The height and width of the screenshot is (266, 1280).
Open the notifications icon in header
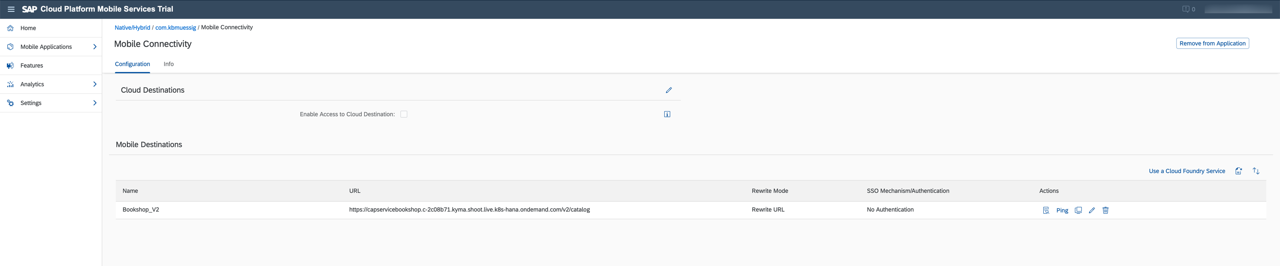(1186, 9)
